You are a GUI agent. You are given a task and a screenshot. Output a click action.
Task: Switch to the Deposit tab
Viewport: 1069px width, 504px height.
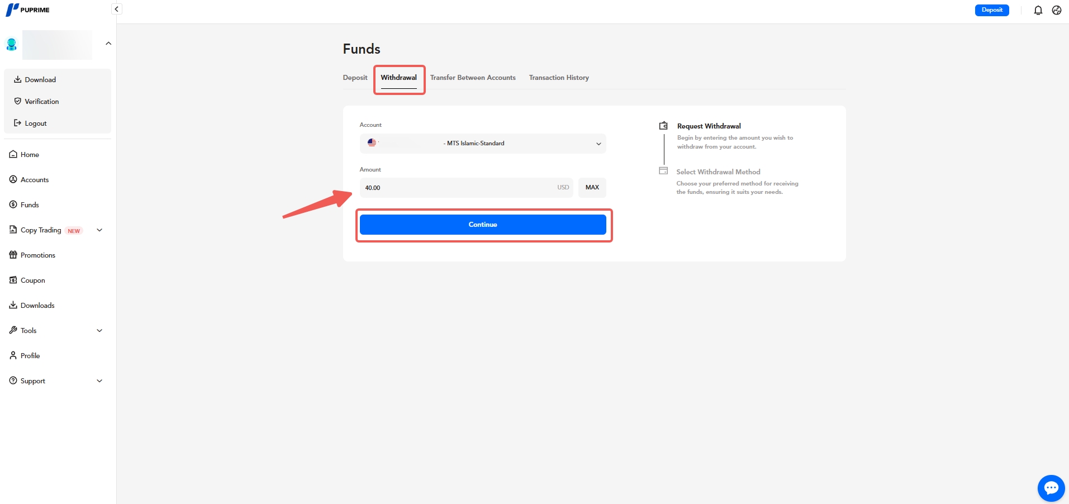click(355, 78)
